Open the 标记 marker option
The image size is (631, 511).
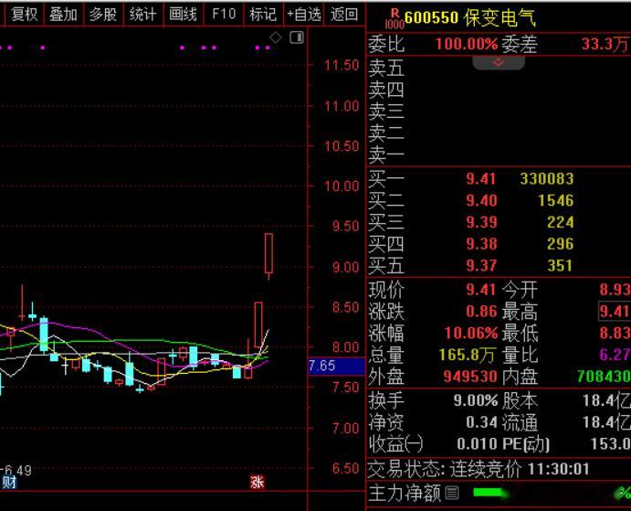263,15
